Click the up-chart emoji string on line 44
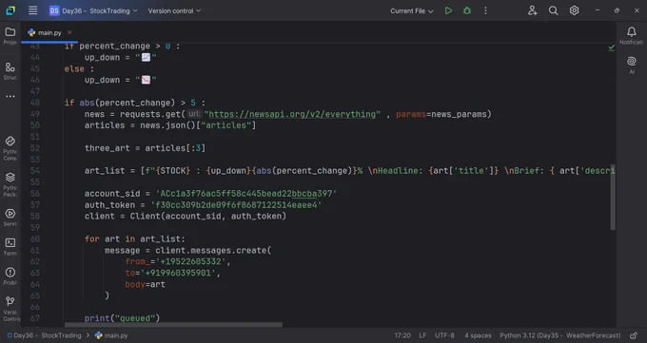 pos(147,57)
